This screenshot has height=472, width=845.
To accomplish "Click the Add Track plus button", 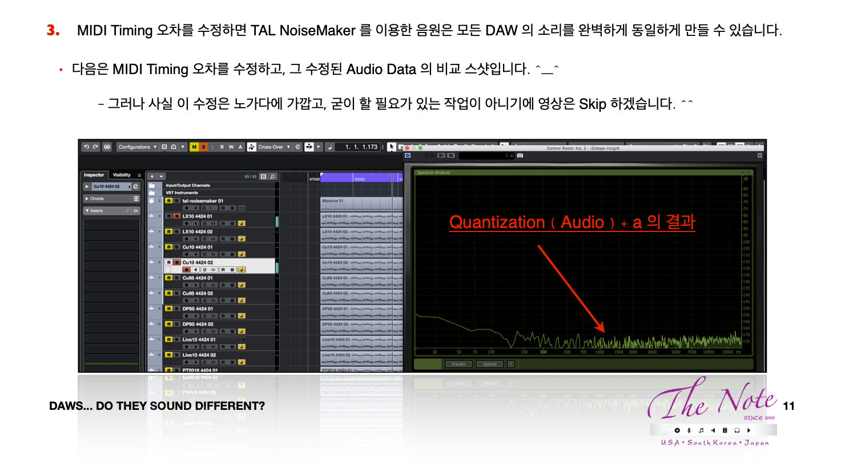I will pos(152,177).
